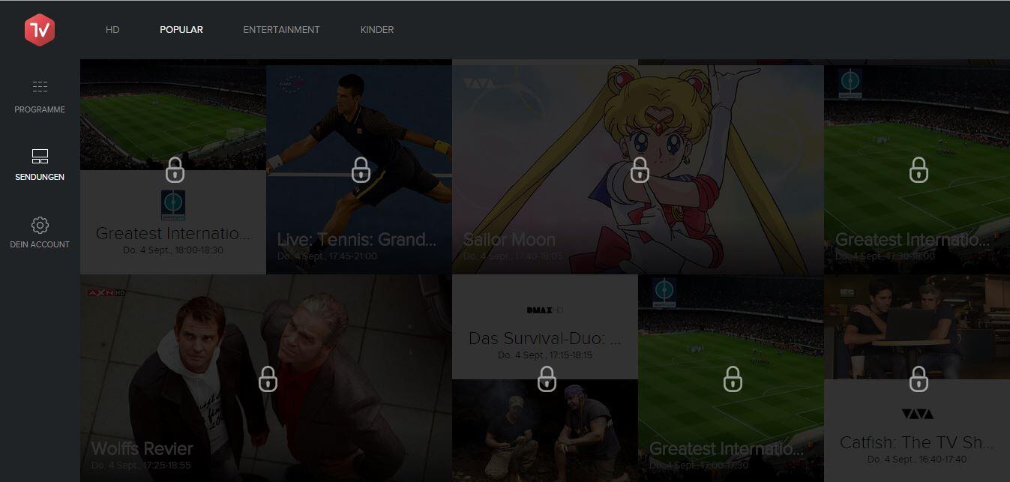Viewport: 1010px width, 482px height.
Task: Click the red TV hexagon logo
Action: pos(39,30)
